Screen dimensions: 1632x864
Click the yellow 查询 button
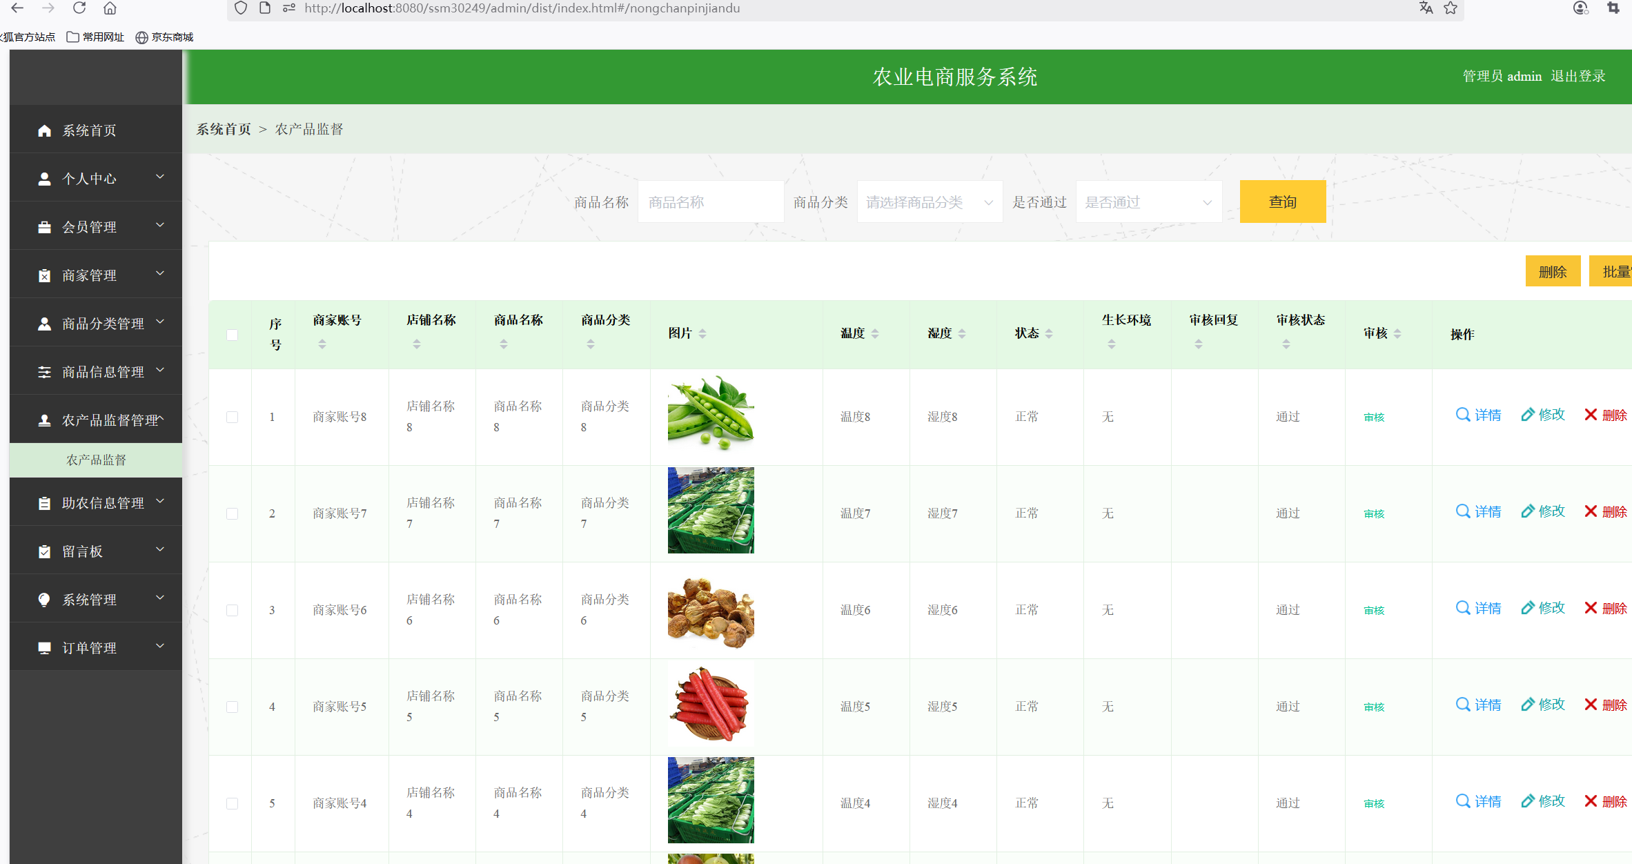(1281, 202)
